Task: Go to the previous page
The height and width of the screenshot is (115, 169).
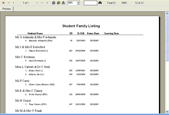Action: (13, 3)
